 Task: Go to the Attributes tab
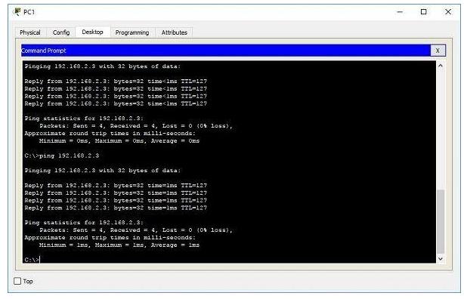tap(174, 32)
